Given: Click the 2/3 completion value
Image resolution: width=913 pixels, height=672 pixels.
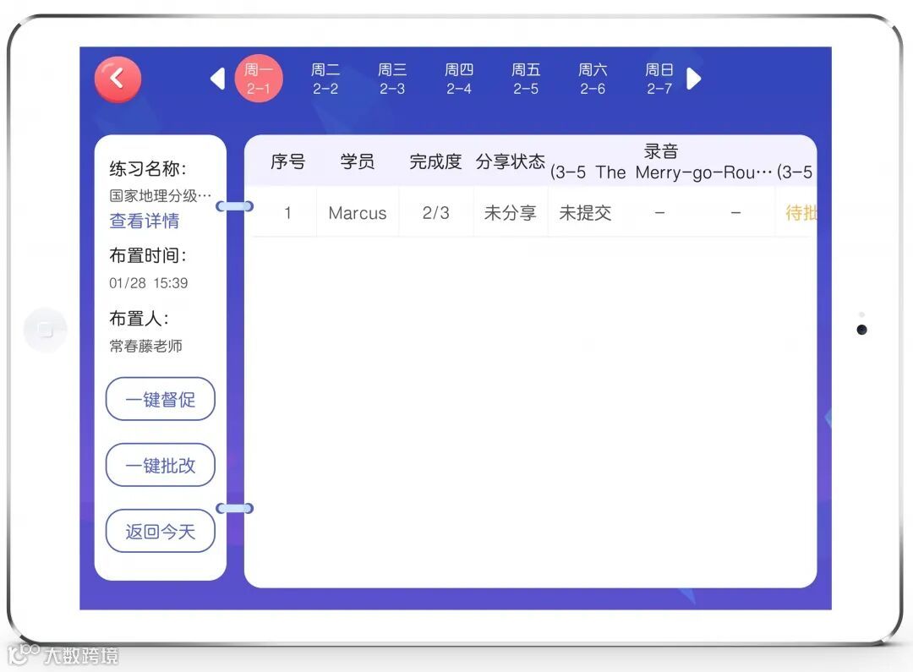Looking at the screenshot, I should pos(435,213).
